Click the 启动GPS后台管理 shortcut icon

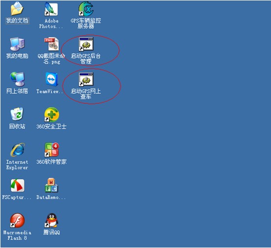click(x=86, y=44)
